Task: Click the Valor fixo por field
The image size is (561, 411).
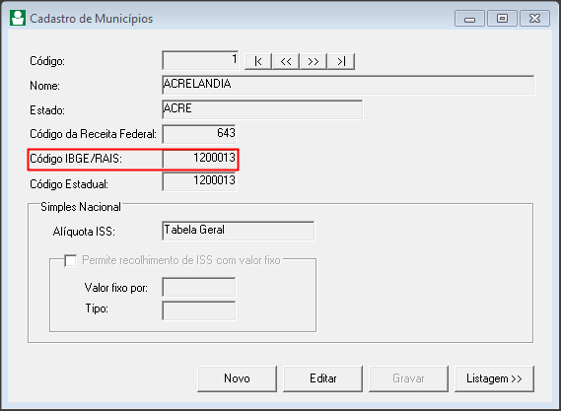Action: [x=199, y=287]
